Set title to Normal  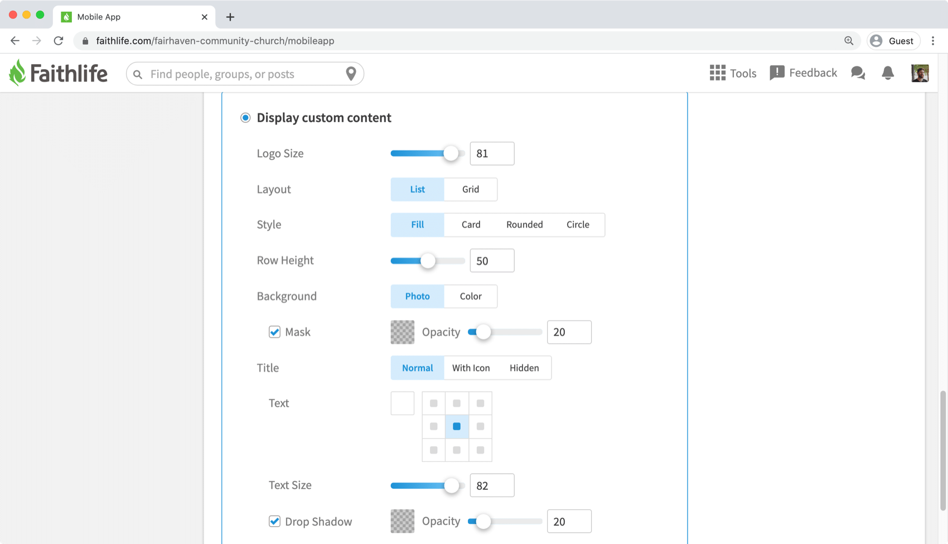417,368
